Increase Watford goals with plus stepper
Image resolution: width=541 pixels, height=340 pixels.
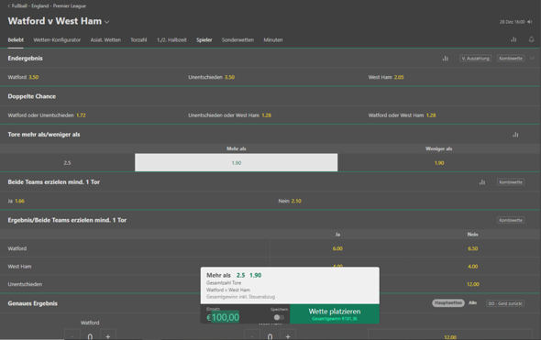click(108, 335)
